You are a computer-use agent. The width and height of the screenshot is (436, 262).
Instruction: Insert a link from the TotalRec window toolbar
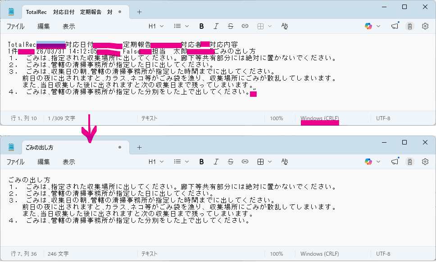tap(245, 26)
